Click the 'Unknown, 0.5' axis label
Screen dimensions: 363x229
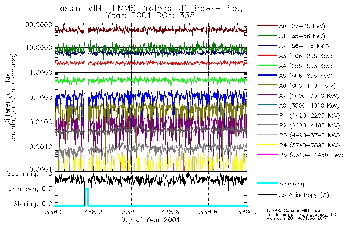[30, 189]
